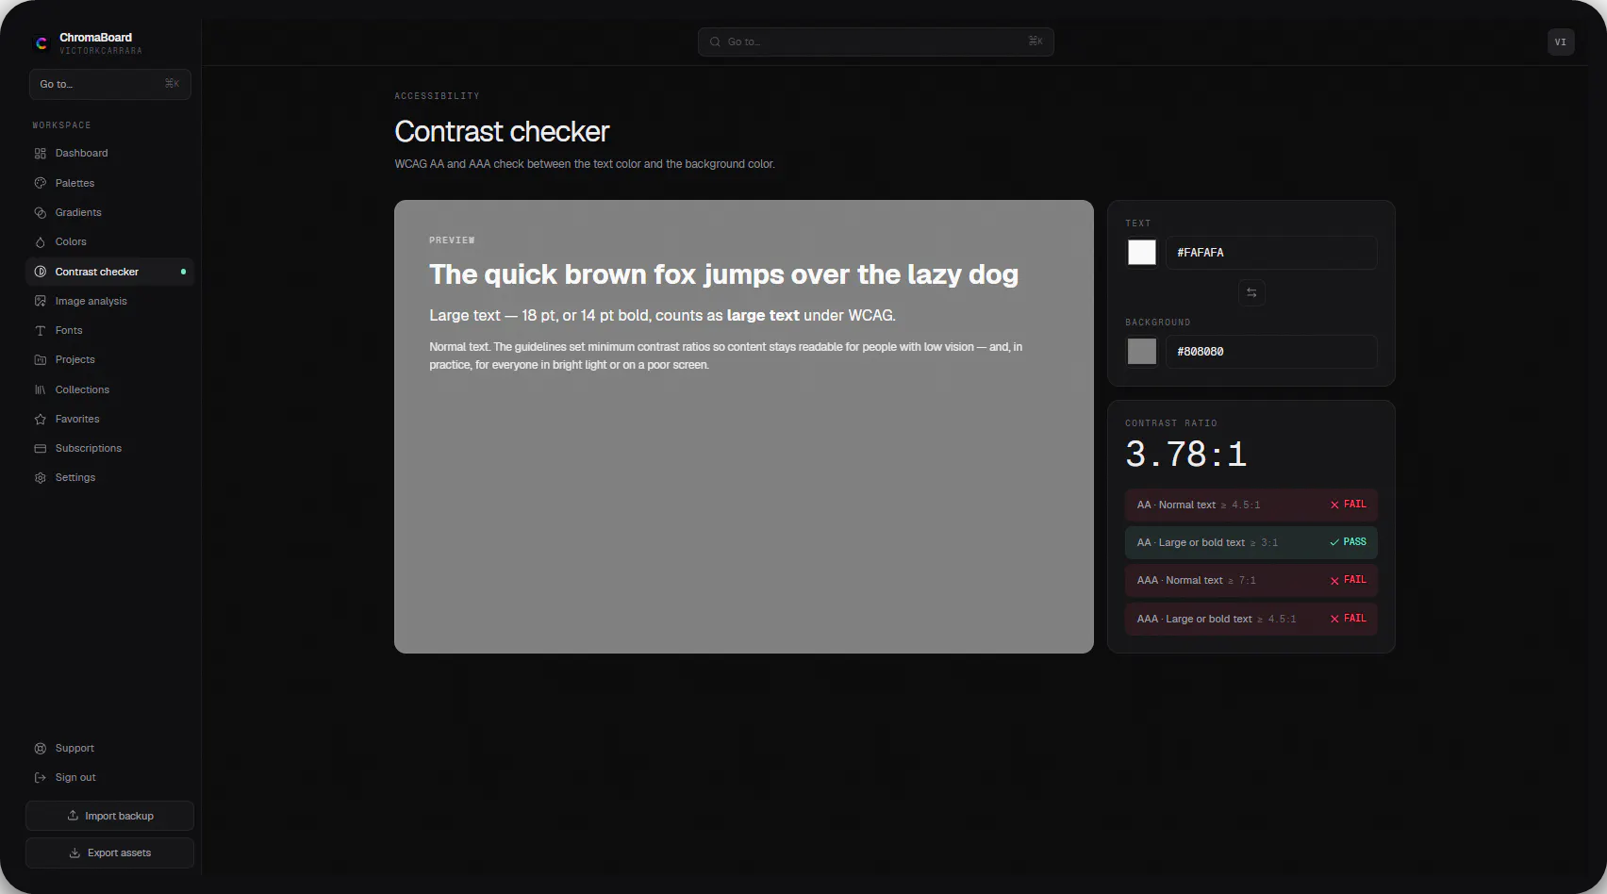Click the ChromaBoard logo icon
The width and height of the screenshot is (1607, 894).
click(x=41, y=42)
